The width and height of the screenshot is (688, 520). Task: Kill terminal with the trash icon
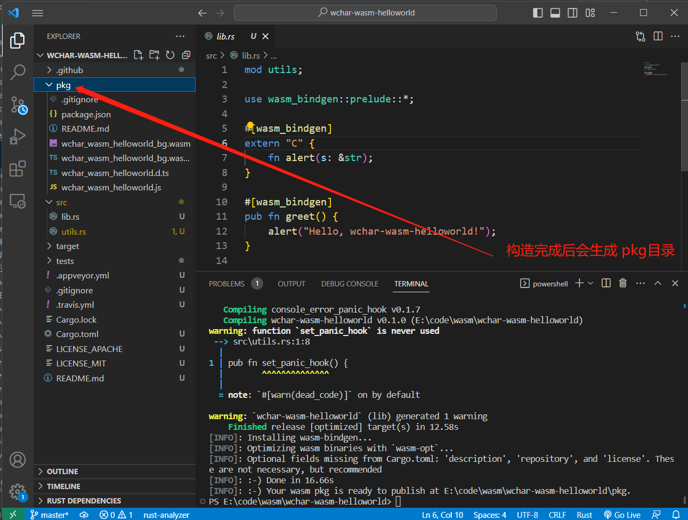tap(622, 283)
